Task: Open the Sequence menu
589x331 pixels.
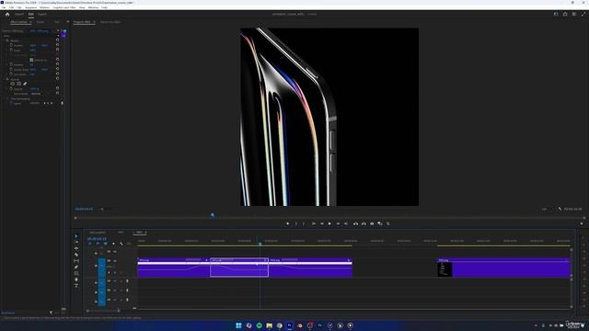Action: point(30,7)
